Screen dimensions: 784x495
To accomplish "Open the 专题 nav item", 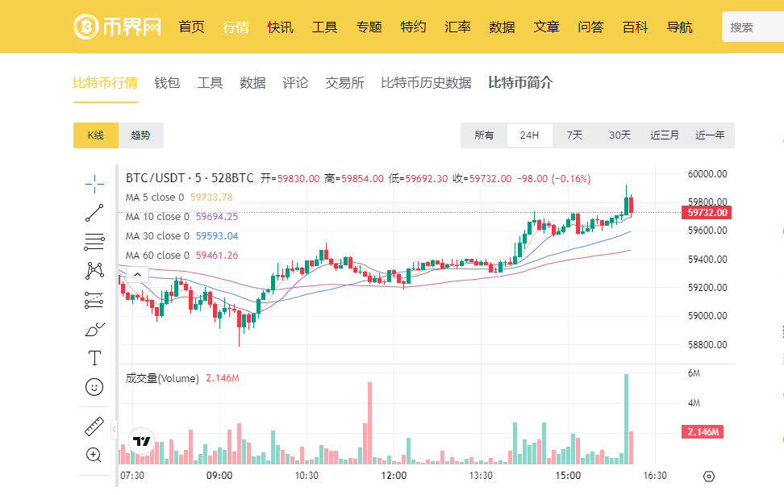I will click(369, 27).
